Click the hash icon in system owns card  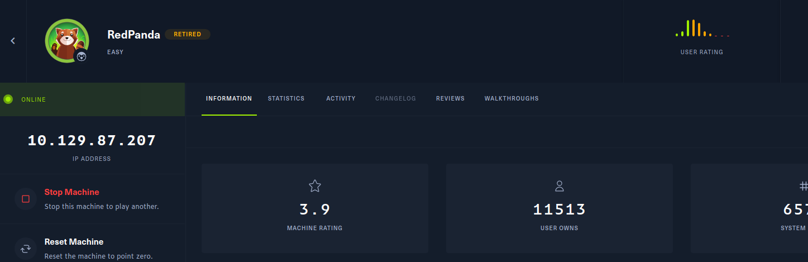click(804, 186)
